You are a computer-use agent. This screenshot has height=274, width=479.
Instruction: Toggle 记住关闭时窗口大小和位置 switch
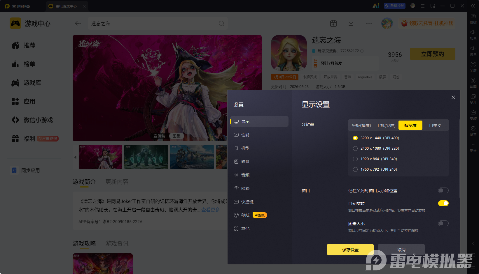coord(443,190)
